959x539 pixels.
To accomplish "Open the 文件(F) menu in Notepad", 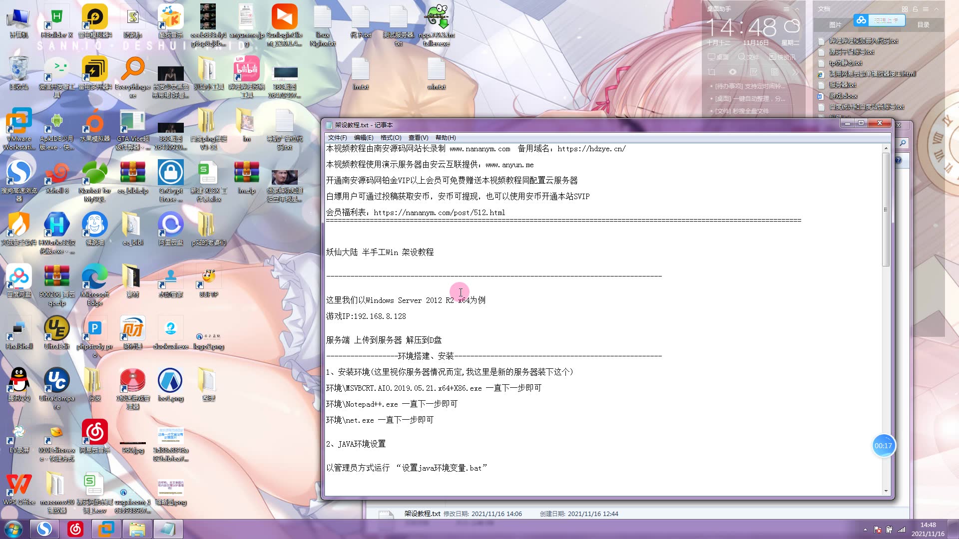I will coord(337,138).
